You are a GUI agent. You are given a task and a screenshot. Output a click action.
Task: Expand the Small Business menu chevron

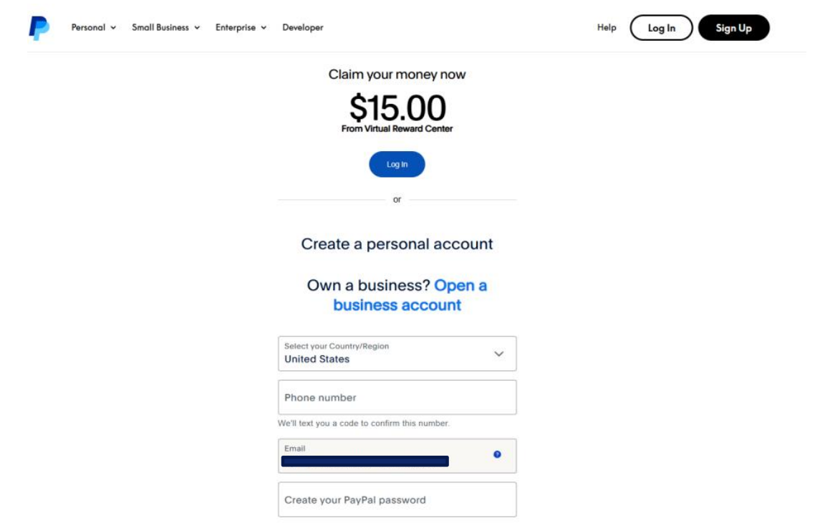pyautogui.click(x=197, y=27)
